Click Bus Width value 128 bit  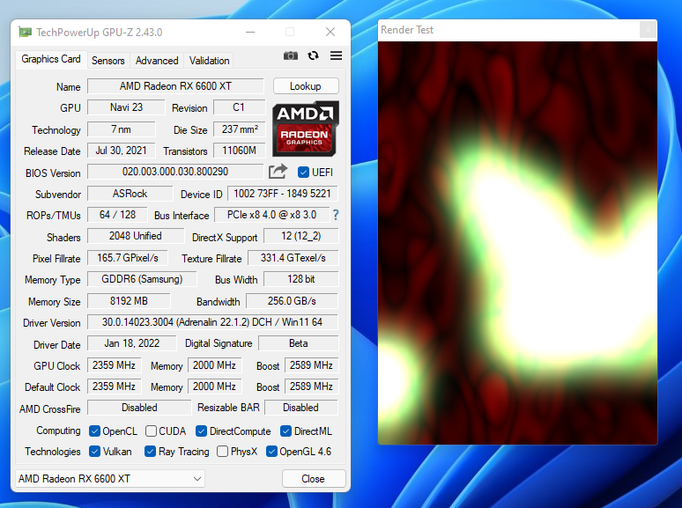301,279
